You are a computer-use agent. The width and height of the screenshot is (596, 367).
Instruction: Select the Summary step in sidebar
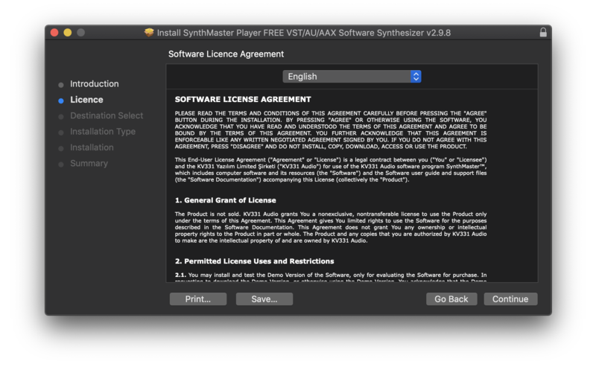(89, 163)
